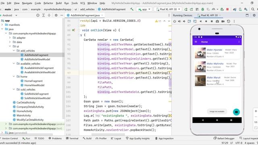The height and width of the screenshot is (145, 258).
Task: Start emulator screen recording
Action: 223,21
